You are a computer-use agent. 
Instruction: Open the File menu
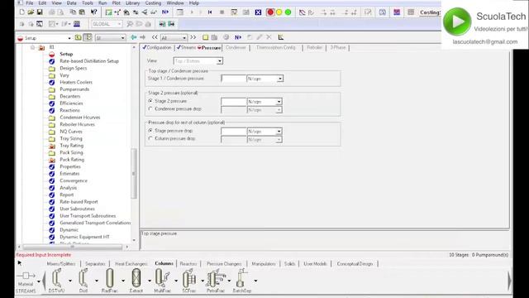pyautogui.click(x=30, y=2)
